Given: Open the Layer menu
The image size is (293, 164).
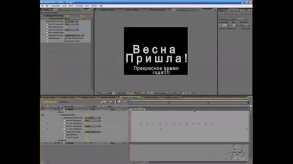Looking at the screenshot, I should point(64,6).
